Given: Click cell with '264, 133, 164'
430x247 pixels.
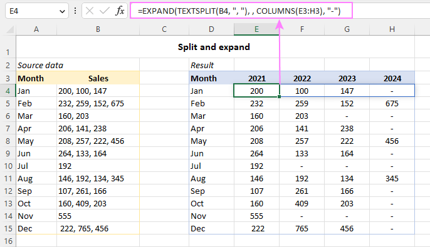Looking at the screenshot, I should (98, 153).
